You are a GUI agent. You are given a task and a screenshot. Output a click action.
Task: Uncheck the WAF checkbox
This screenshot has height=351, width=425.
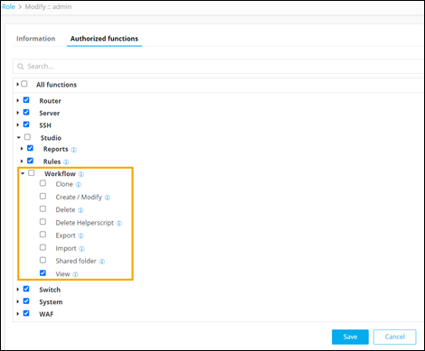pos(26,313)
